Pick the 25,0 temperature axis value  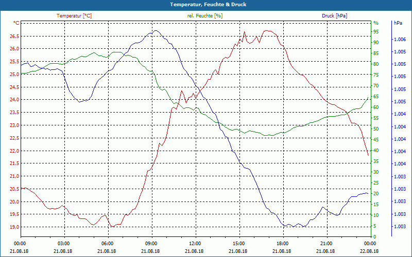tap(14, 74)
